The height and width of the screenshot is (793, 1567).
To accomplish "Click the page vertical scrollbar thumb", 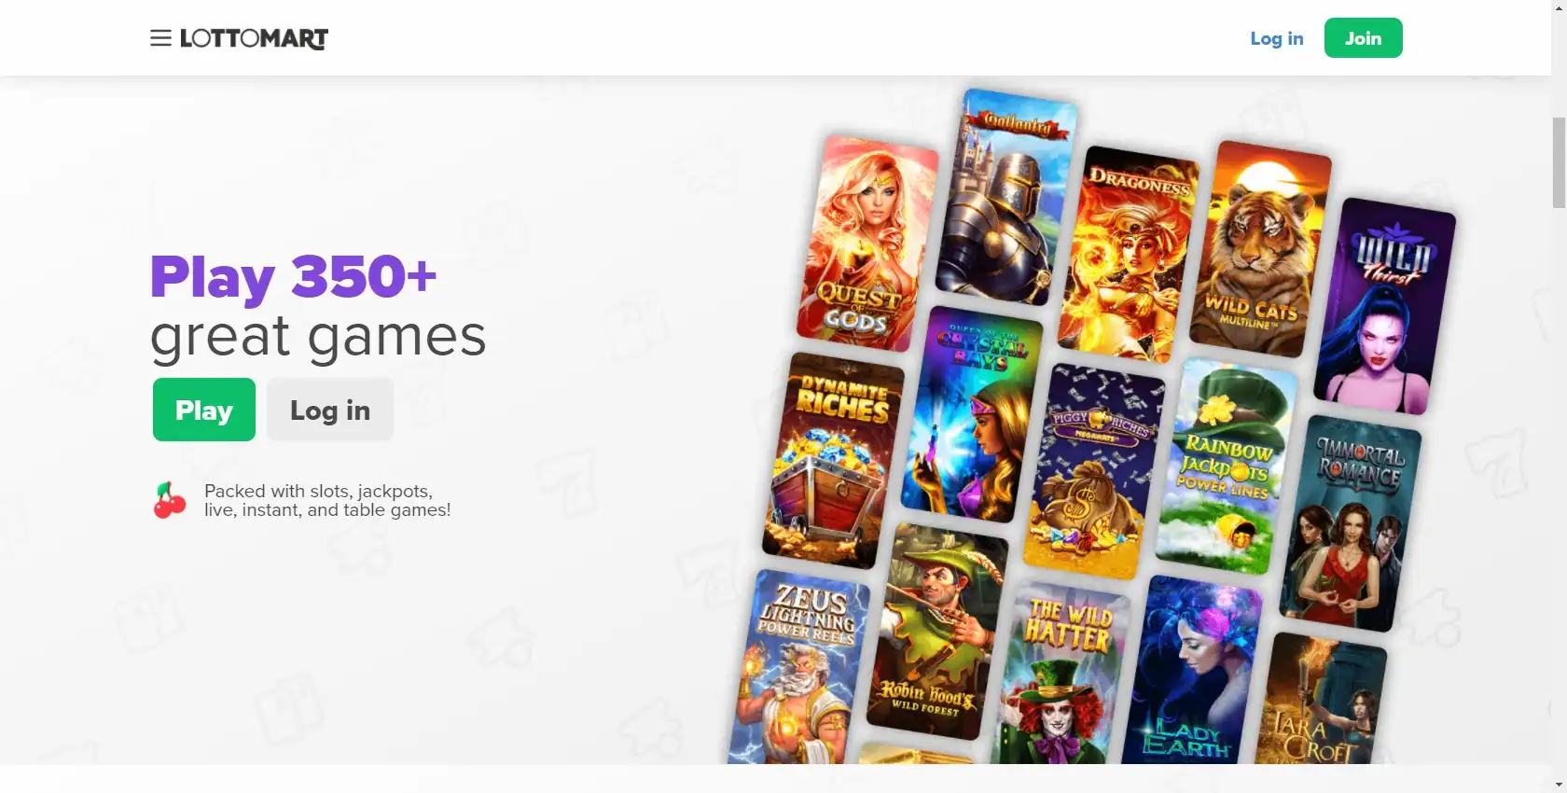I will pos(1559,162).
